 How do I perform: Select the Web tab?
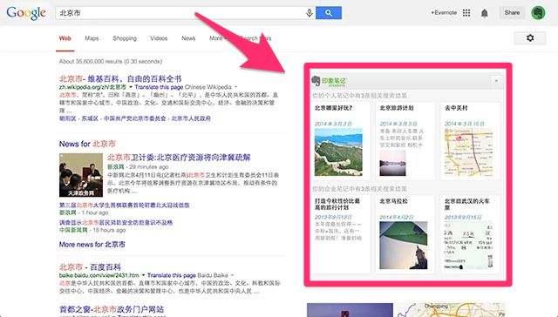tap(65, 38)
